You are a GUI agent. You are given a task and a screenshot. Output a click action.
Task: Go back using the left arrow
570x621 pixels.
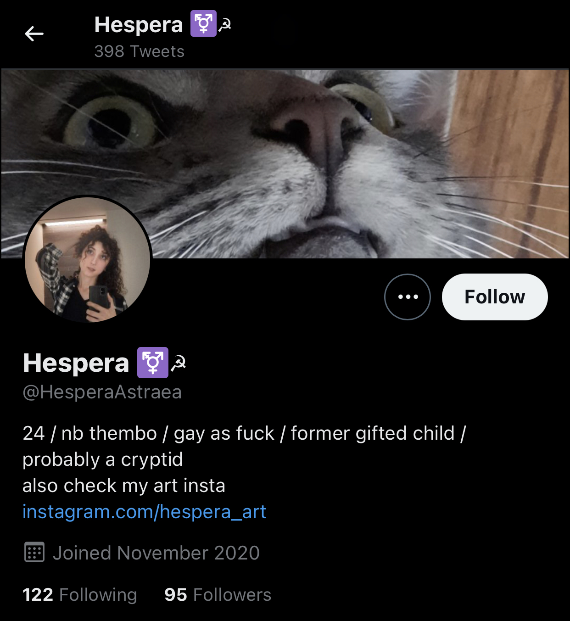[x=34, y=34]
